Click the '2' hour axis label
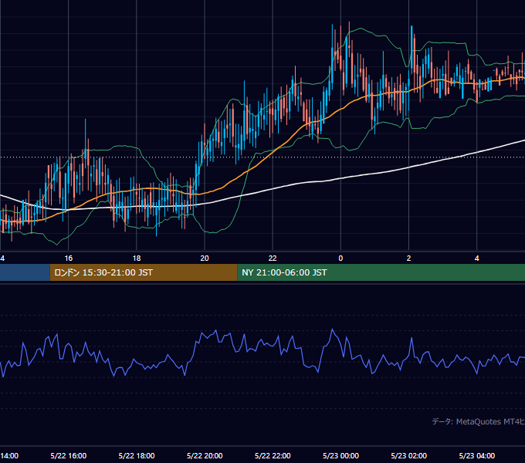Viewport: 525px width, 463px height. click(x=409, y=259)
